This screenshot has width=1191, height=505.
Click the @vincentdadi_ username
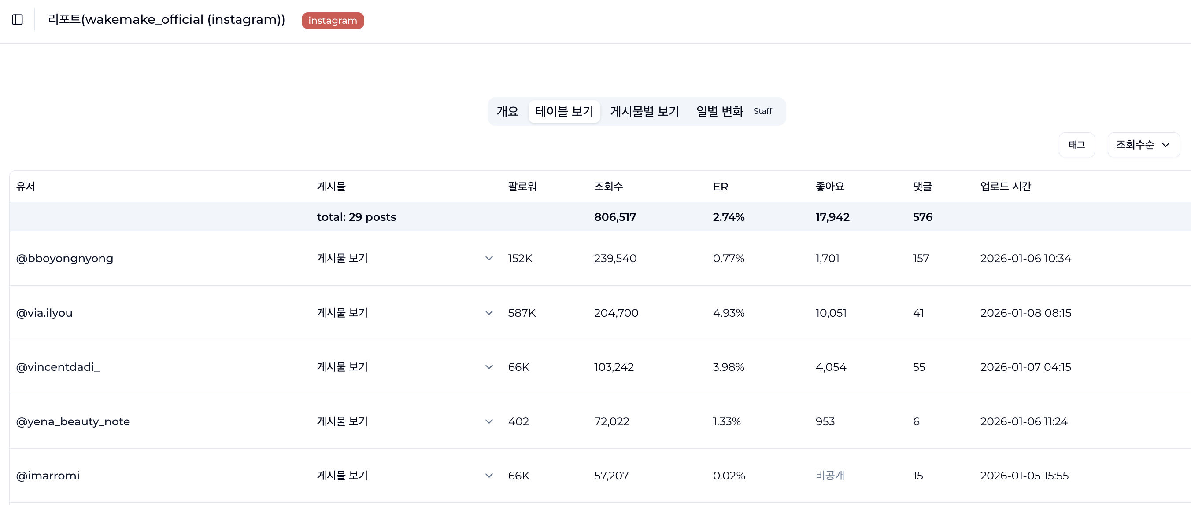pos(58,367)
